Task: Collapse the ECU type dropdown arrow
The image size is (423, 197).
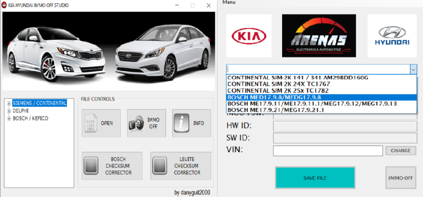Action: (413, 69)
